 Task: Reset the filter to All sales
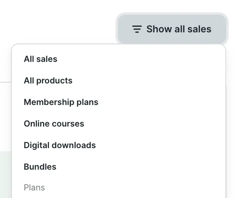click(x=41, y=59)
